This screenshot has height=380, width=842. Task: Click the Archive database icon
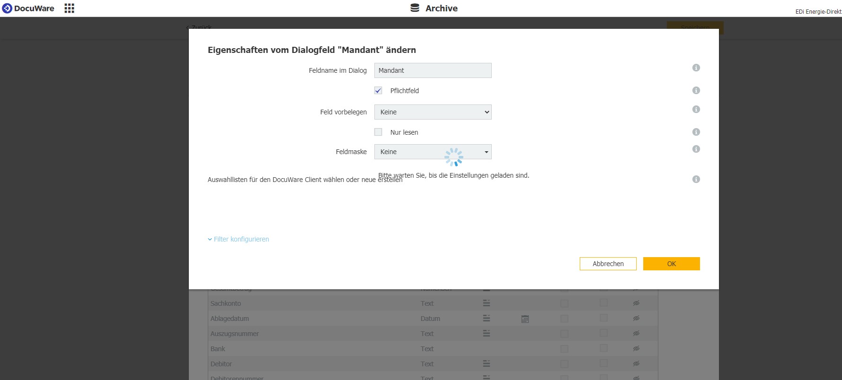[x=415, y=8]
